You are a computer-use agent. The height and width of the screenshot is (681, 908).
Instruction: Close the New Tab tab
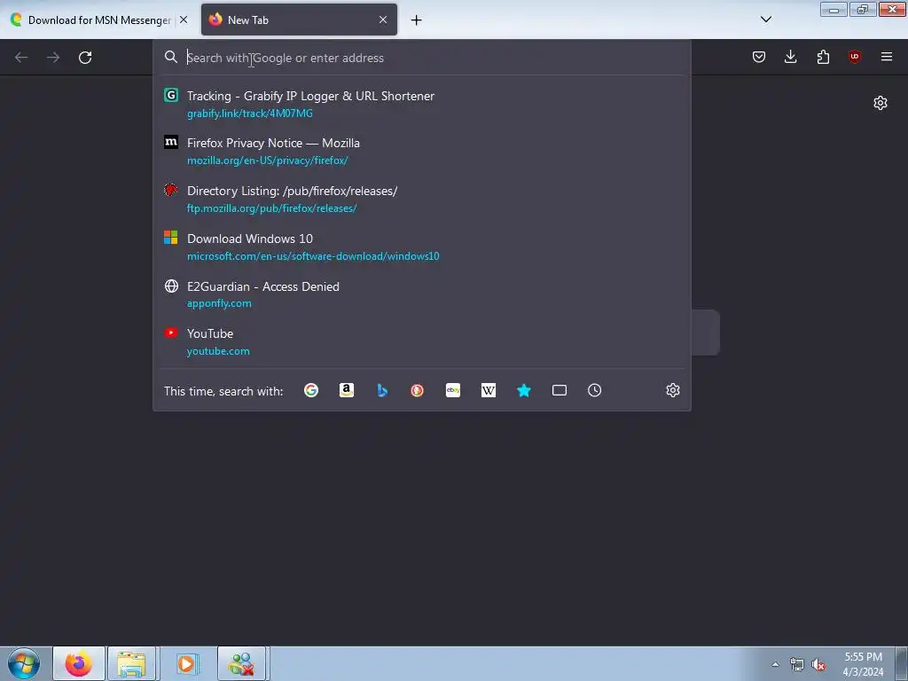click(x=383, y=20)
